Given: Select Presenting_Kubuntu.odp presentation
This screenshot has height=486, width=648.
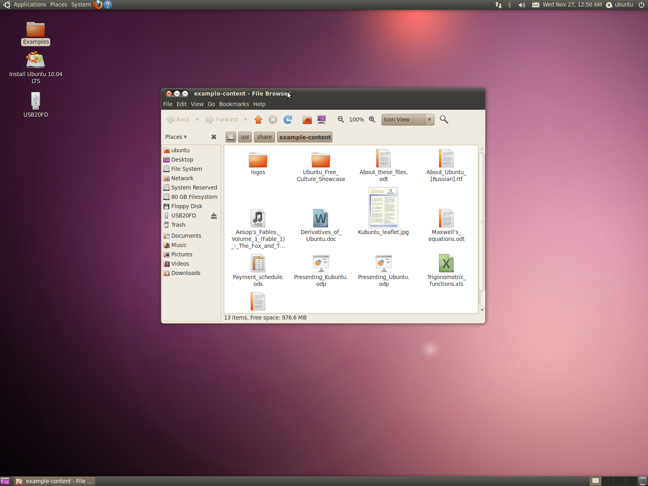Looking at the screenshot, I should coord(321,263).
